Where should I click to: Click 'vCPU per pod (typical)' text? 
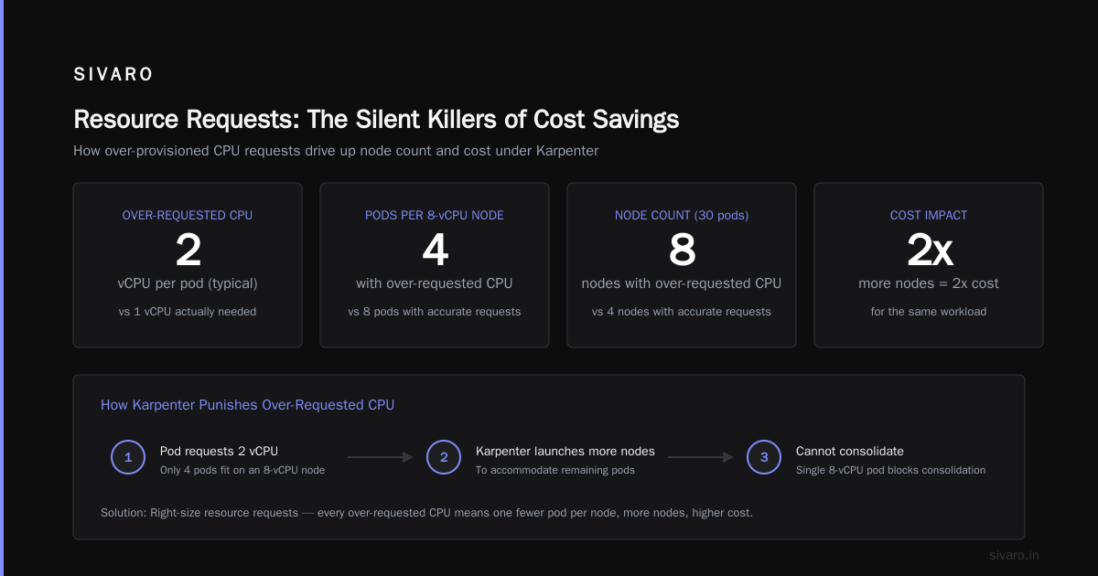point(188,283)
